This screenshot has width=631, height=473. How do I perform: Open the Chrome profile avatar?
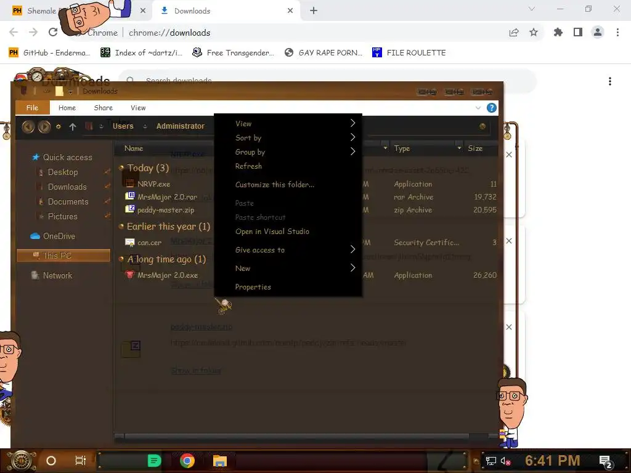tap(598, 32)
